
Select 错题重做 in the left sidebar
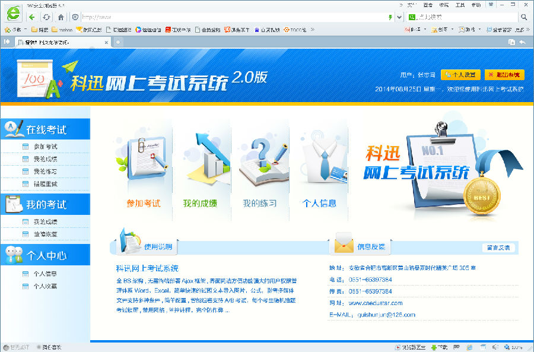pos(45,184)
